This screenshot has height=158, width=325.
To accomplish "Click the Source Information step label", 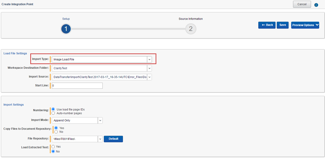I will 191,19.
